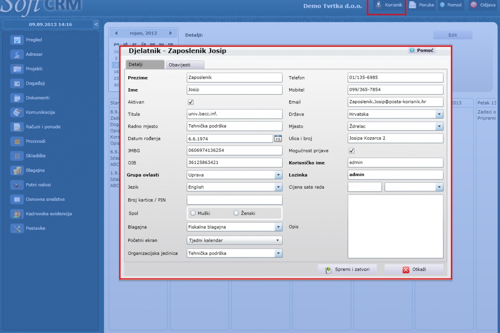Expand the Jezik dropdown
This screenshot has width=500, height=333.
(x=278, y=187)
